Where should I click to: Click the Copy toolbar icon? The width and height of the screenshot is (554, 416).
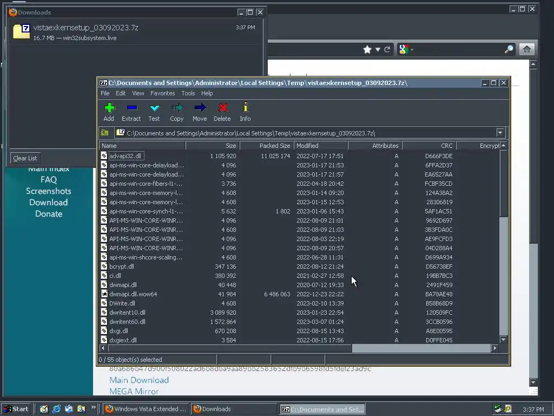click(x=177, y=108)
